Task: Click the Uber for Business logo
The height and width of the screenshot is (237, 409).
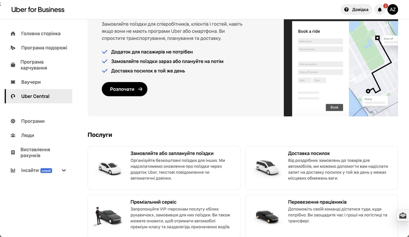Action: tap(38, 10)
